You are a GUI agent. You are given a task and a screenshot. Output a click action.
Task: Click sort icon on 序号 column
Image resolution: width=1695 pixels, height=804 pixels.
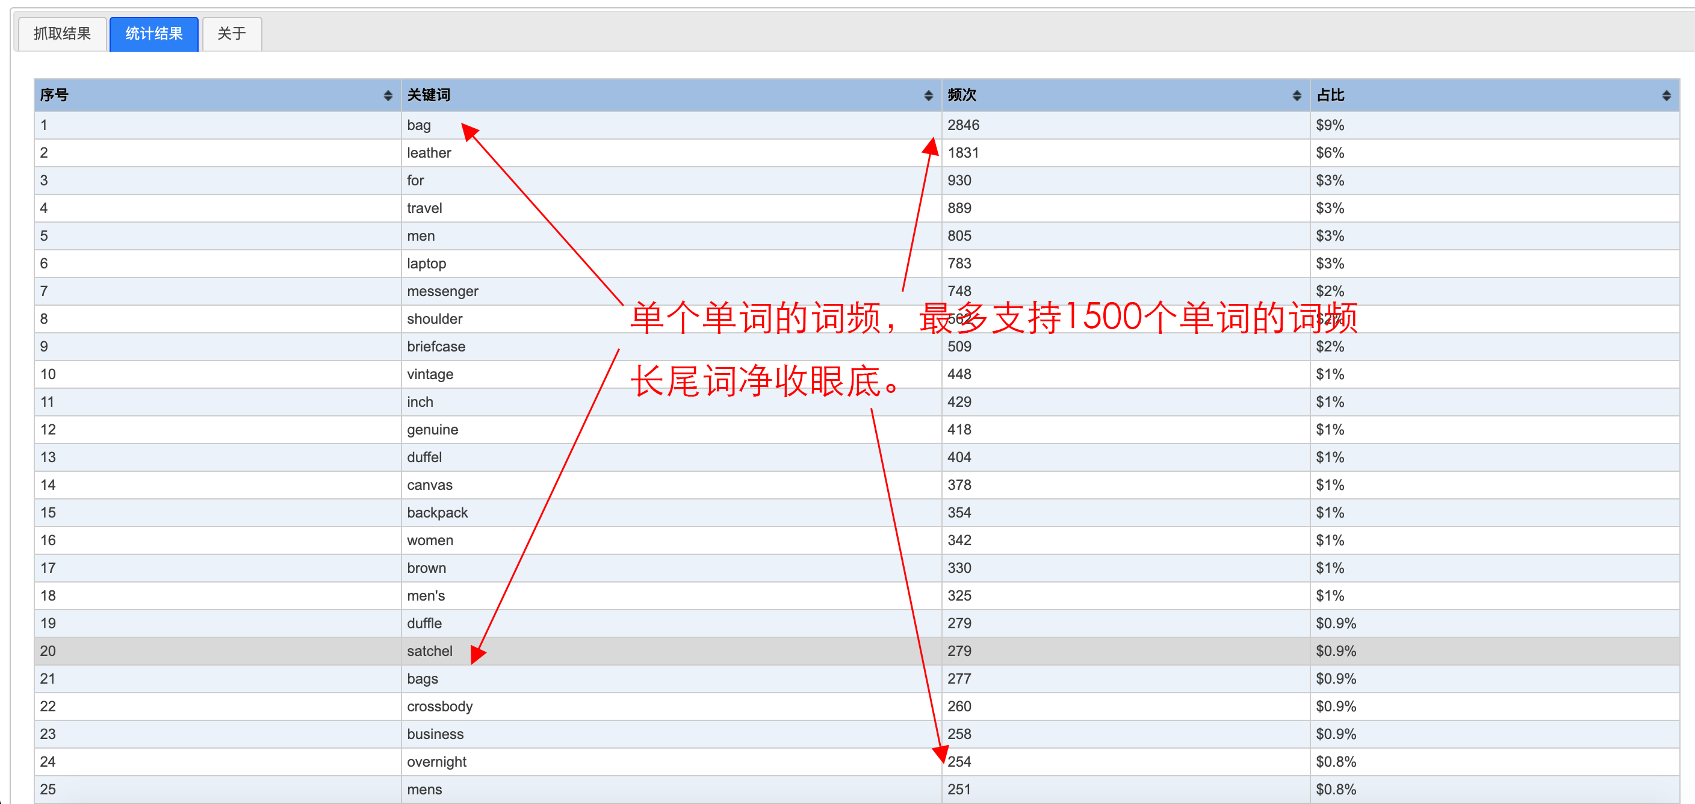pyautogui.click(x=388, y=96)
